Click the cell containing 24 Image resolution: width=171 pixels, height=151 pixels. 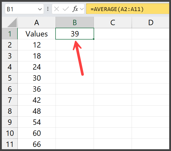pyautogui.click(x=37, y=67)
